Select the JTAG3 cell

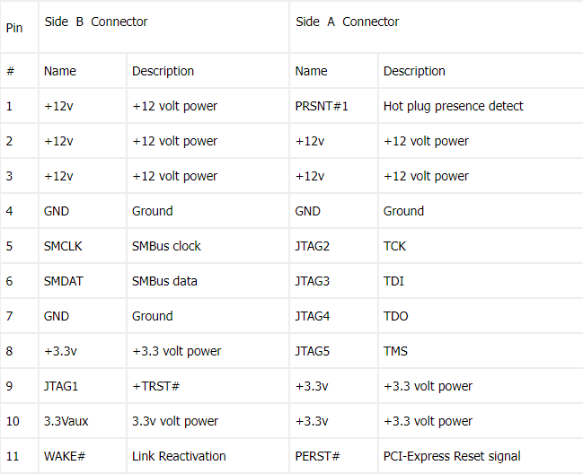(313, 281)
